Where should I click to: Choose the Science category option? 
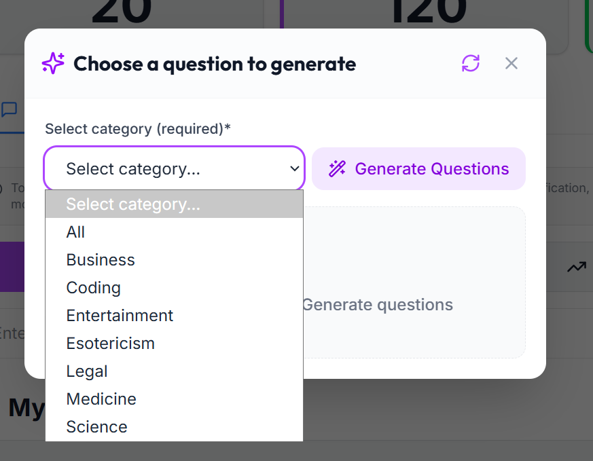pos(174,427)
